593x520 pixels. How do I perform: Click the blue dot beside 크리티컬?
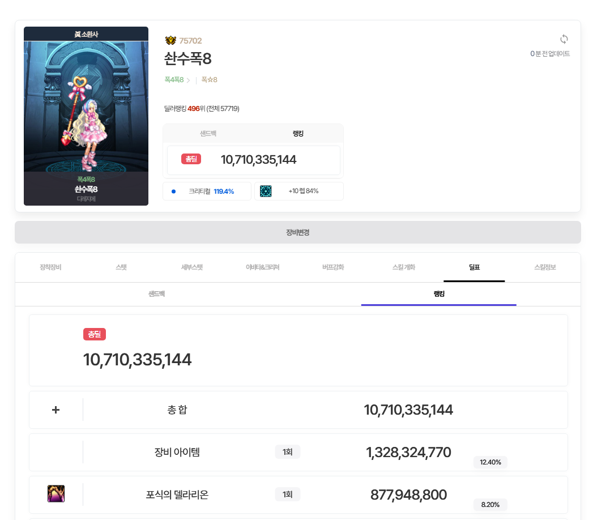click(173, 191)
